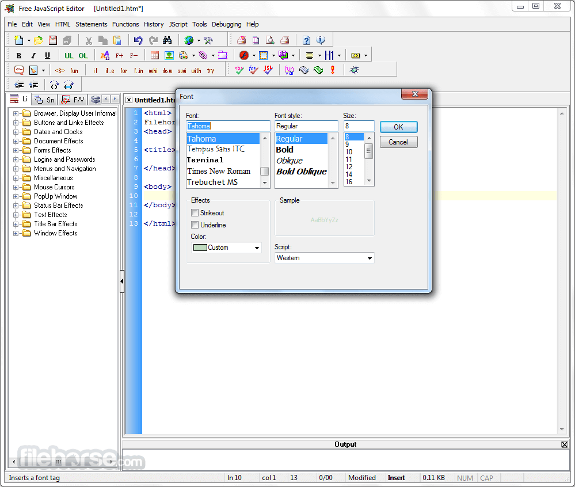
Task: Click the Info icon in toolbar
Action: tap(321, 40)
